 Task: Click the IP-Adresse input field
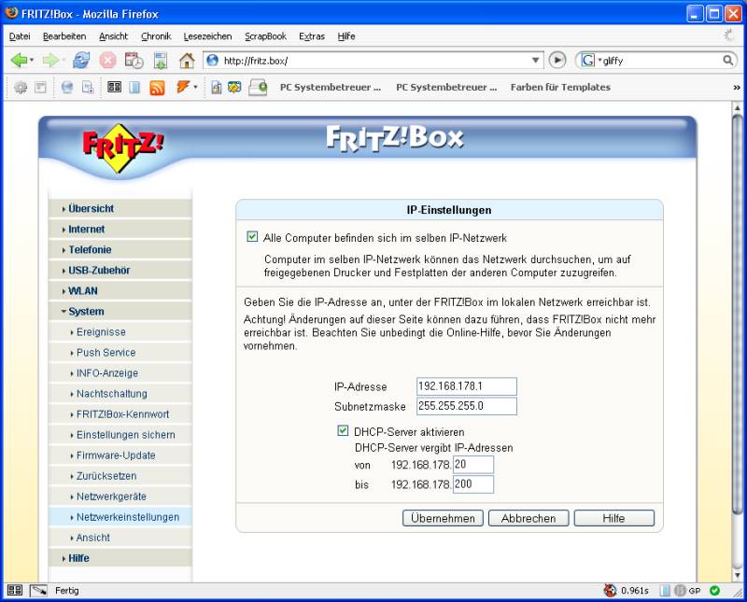tap(466, 386)
